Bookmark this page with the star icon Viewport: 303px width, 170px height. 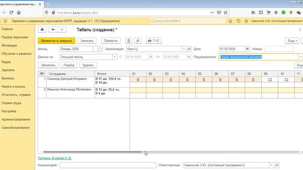click(x=225, y=13)
